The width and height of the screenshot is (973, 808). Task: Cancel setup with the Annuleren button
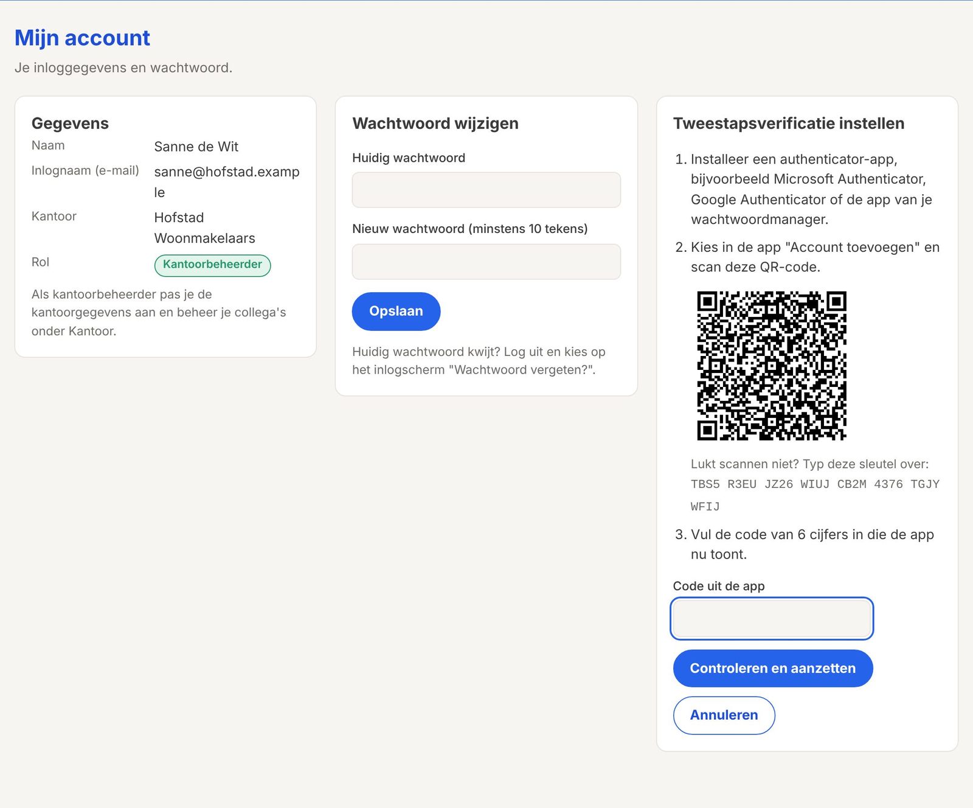(x=724, y=715)
